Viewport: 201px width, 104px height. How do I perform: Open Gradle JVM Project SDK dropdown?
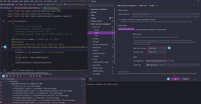tap(173, 65)
